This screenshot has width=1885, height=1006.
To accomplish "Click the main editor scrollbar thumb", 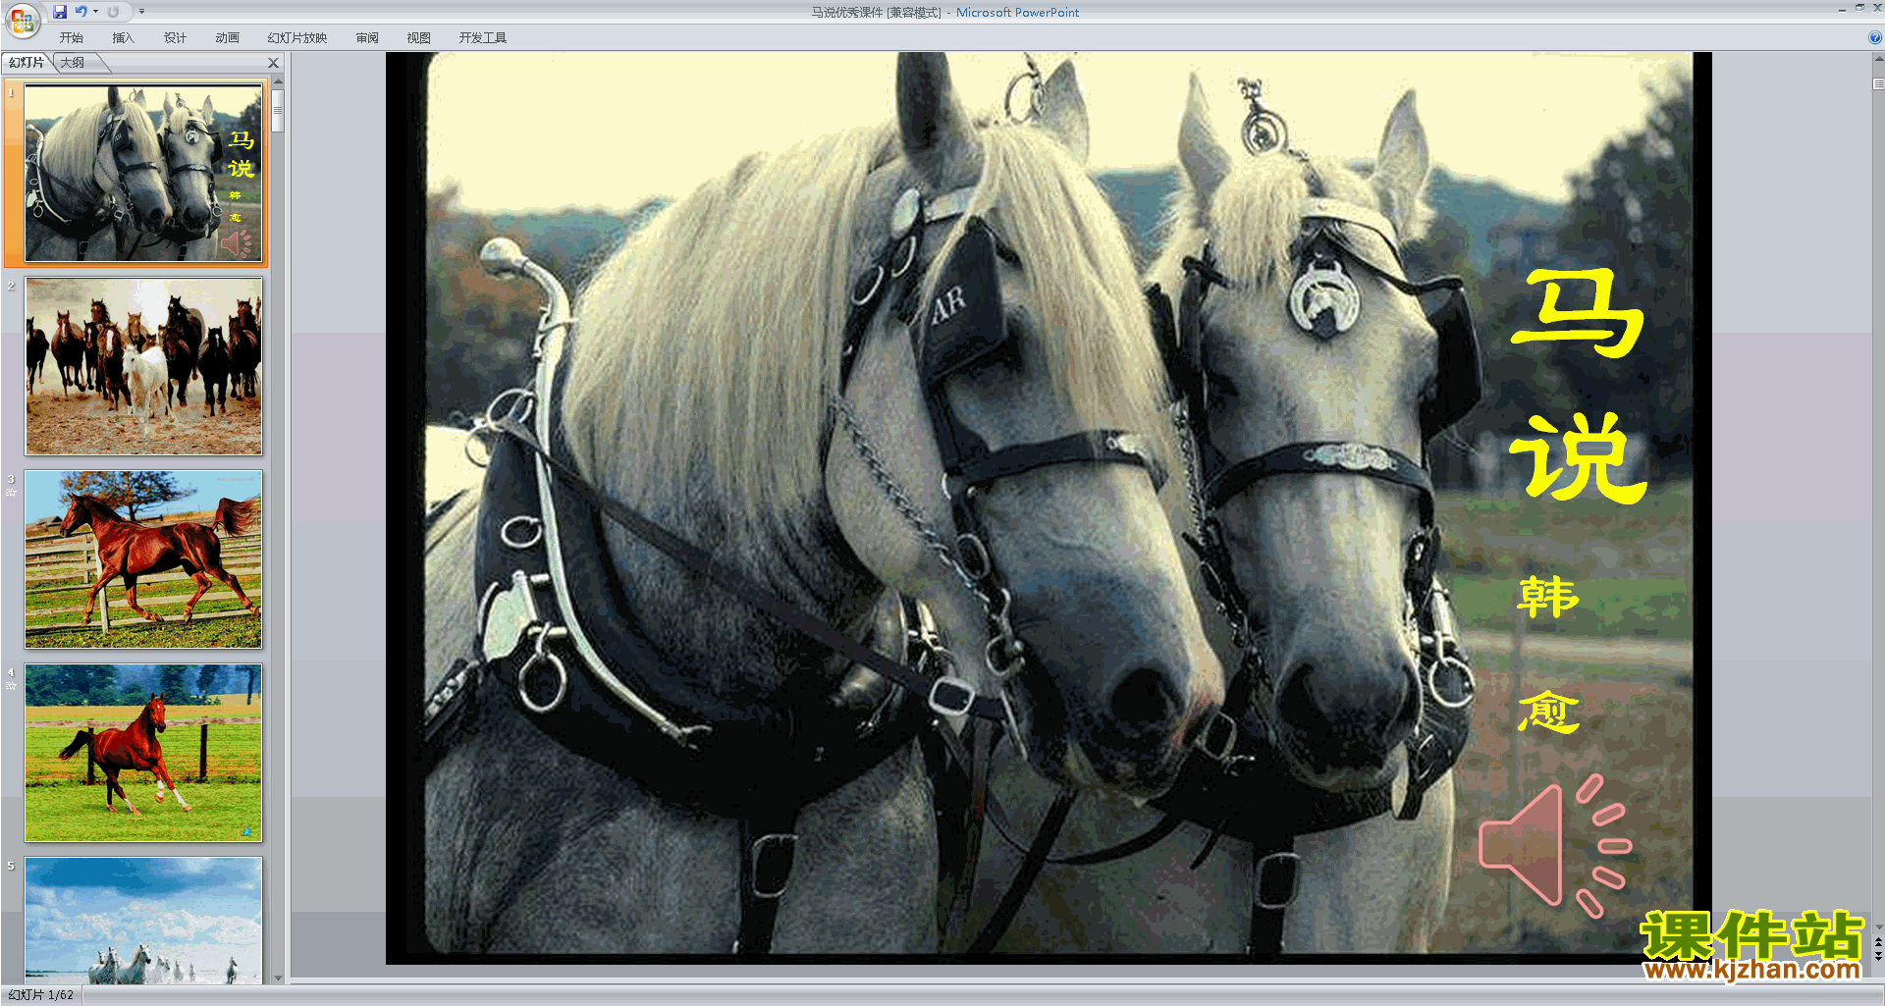I will pyautogui.click(x=1878, y=84).
